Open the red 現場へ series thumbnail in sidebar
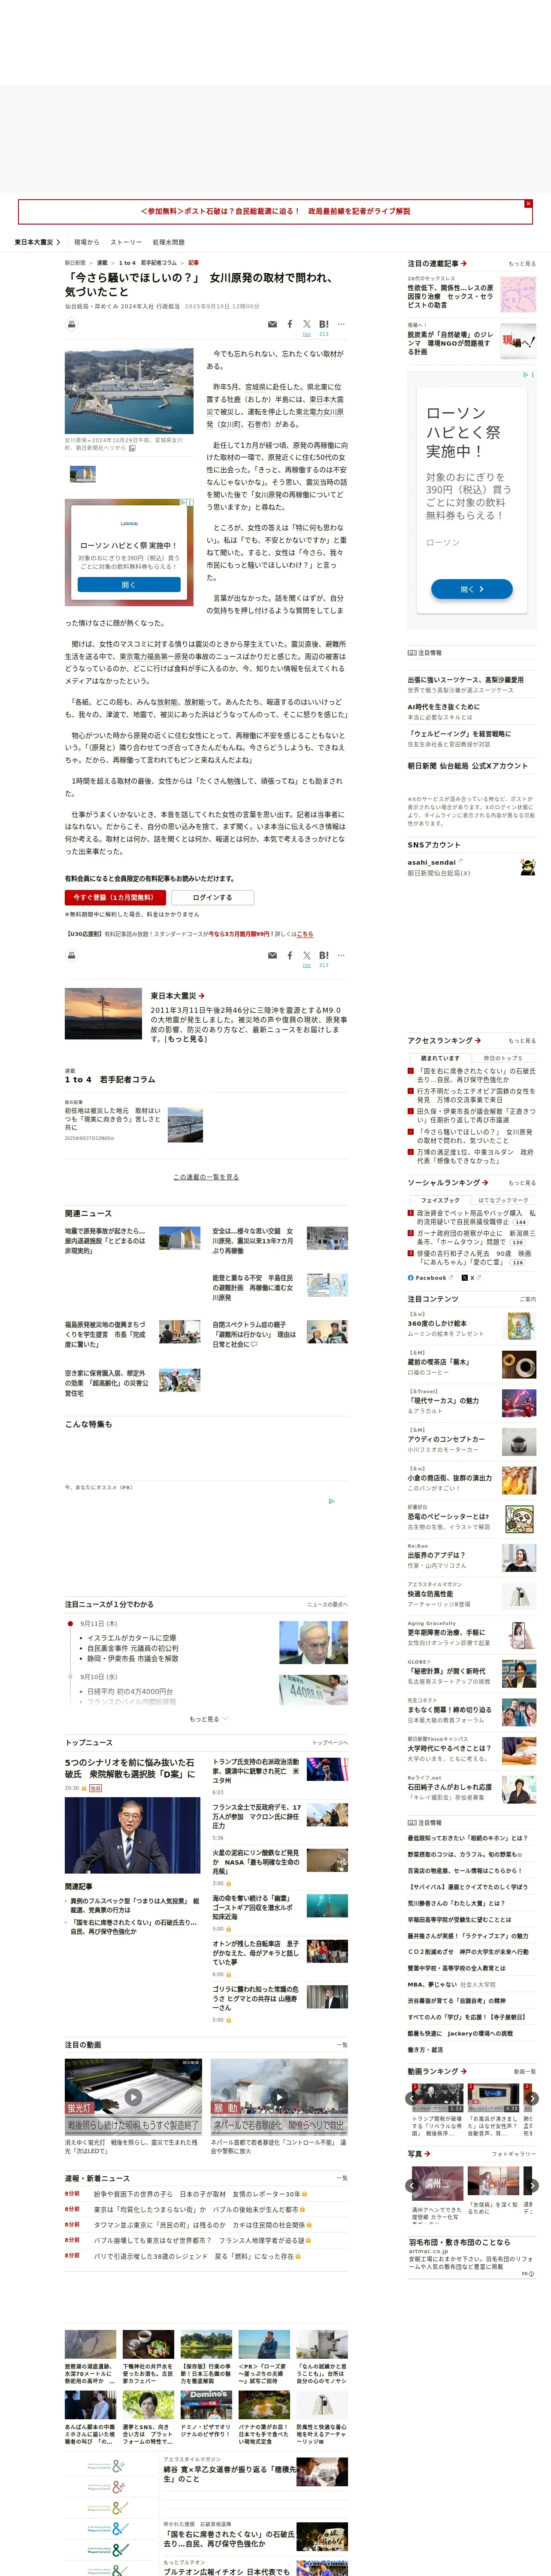 (518, 341)
